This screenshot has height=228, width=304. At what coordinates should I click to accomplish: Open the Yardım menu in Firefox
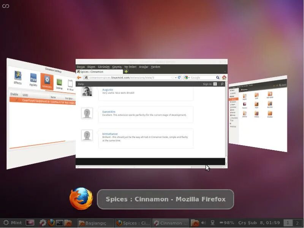tap(155, 67)
